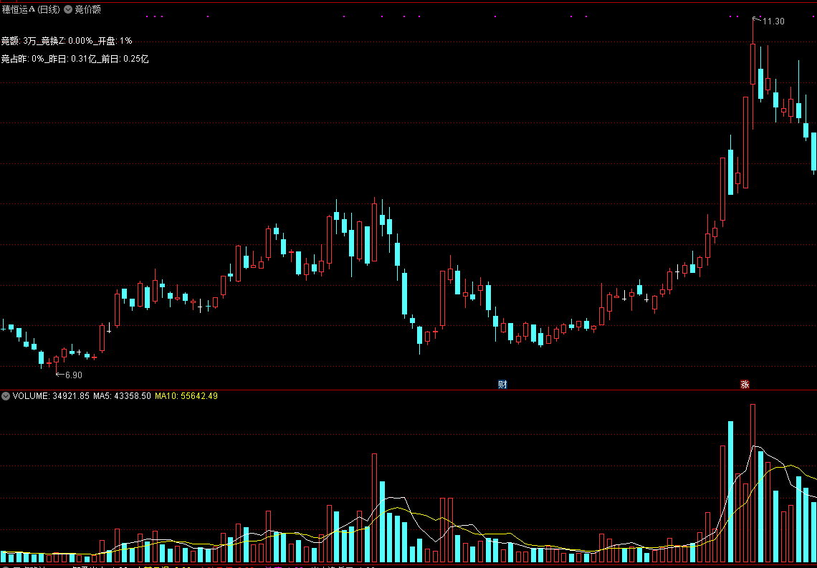Select the 穗恒运A (日线) chart title
This screenshot has width=817, height=568.
coord(30,9)
